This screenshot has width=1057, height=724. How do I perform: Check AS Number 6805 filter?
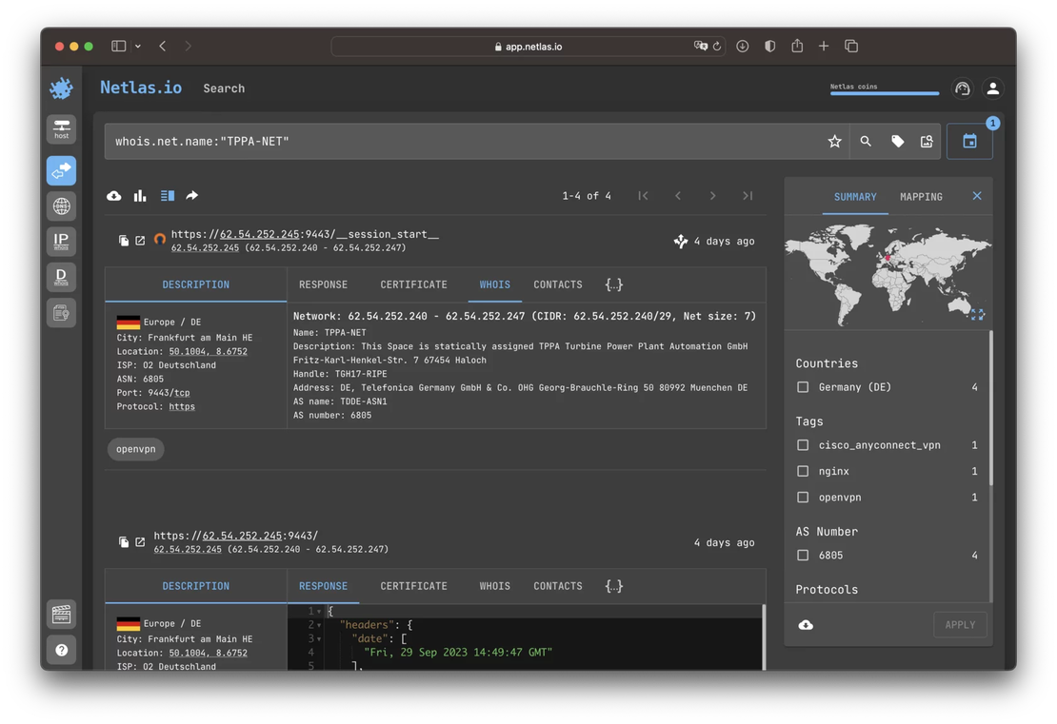[804, 555]
